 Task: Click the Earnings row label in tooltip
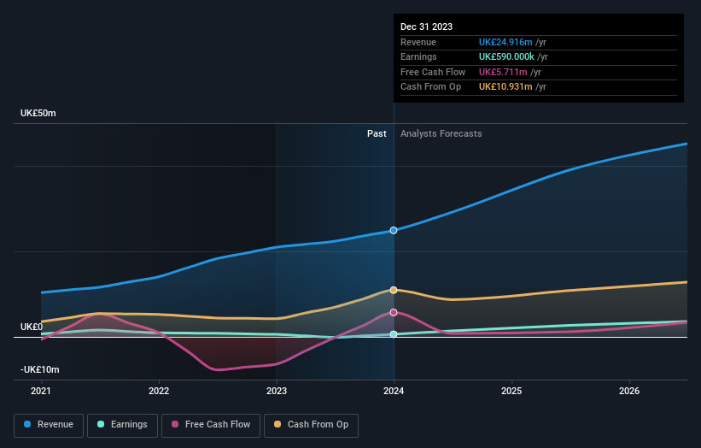point(418,56)
